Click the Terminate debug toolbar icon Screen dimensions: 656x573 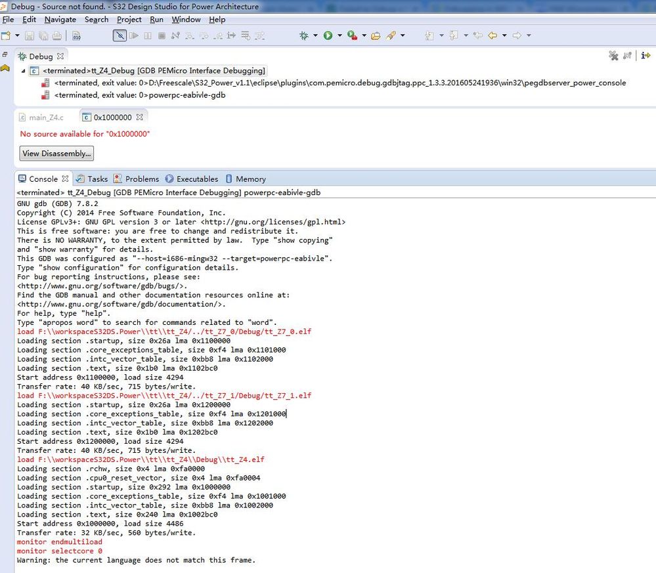pos(162,35)
